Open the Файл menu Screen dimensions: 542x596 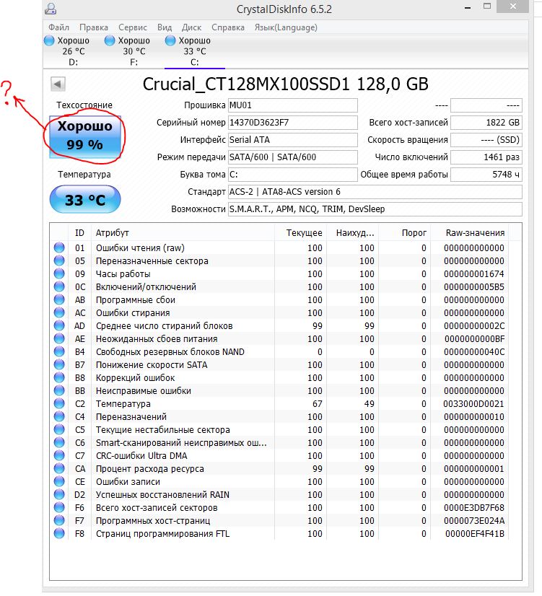(58, 27)
